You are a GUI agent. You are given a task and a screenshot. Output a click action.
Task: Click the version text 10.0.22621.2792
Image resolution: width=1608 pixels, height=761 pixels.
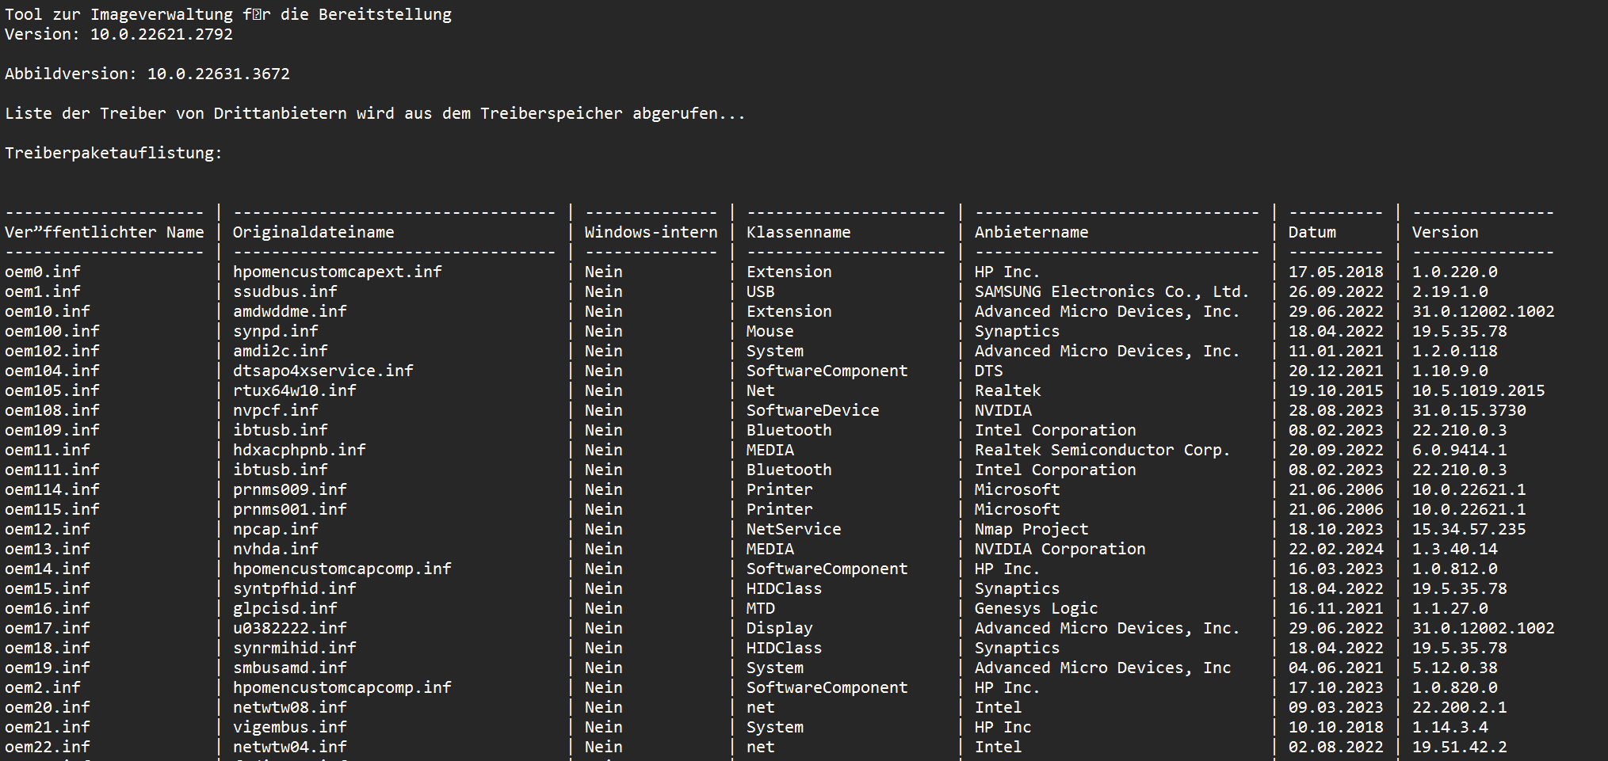[x=161, y=34]
